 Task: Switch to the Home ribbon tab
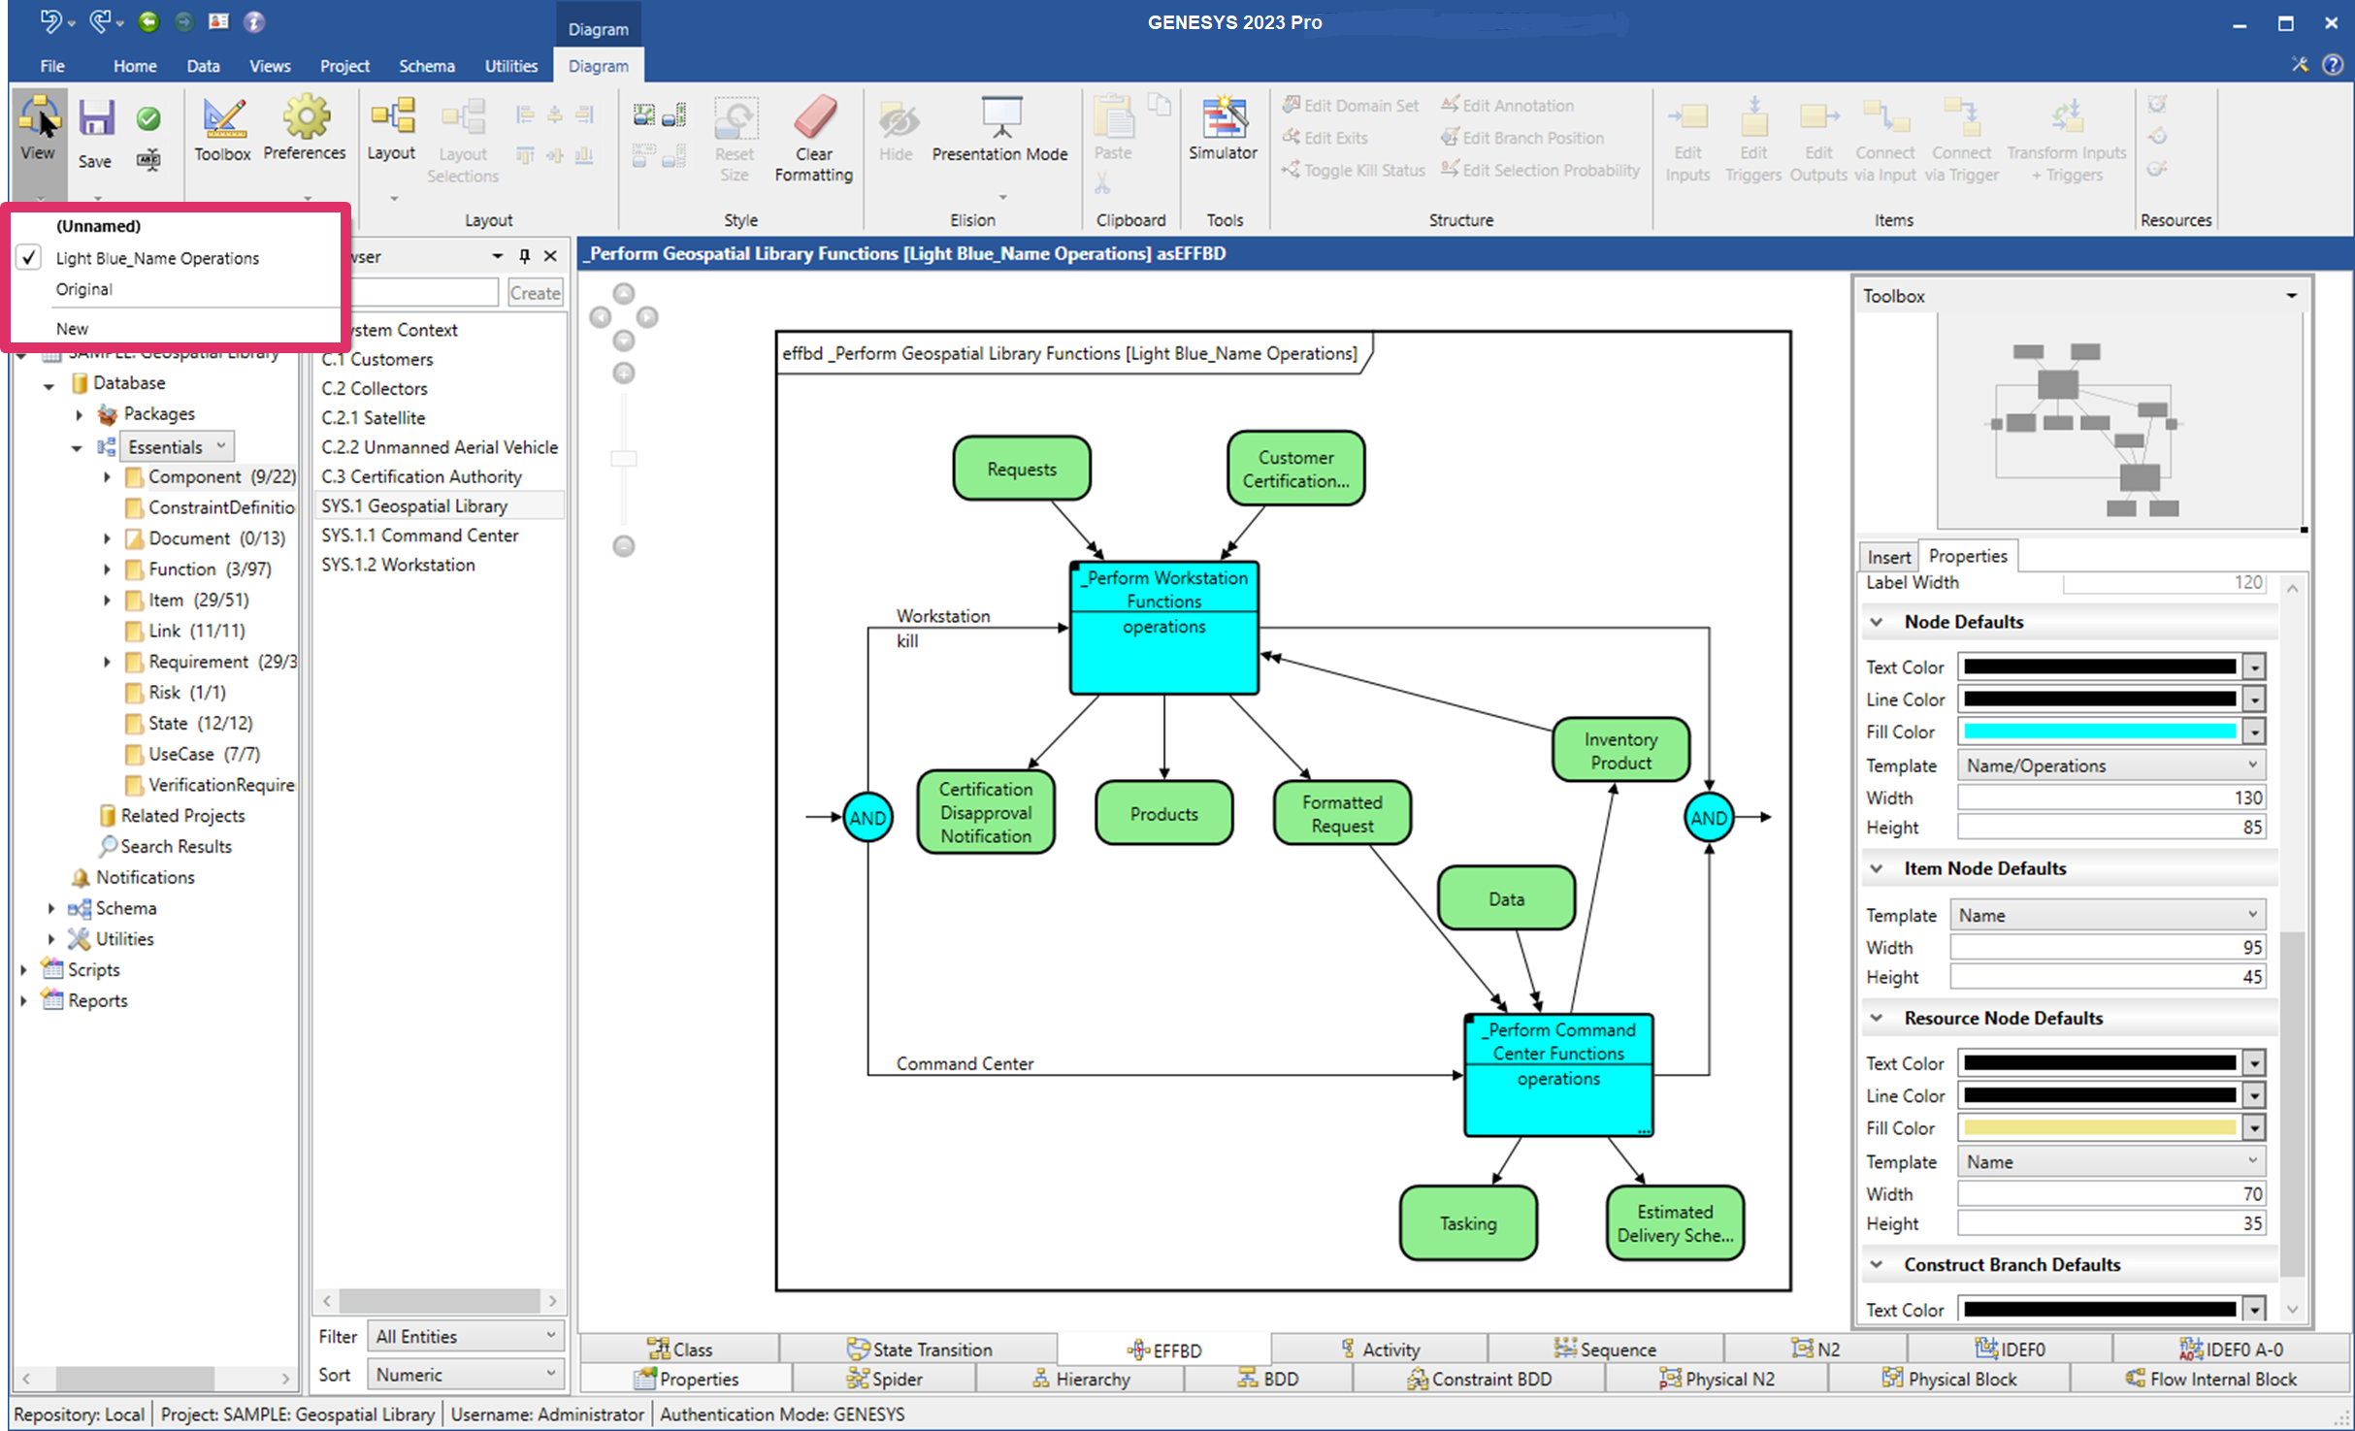135,65
